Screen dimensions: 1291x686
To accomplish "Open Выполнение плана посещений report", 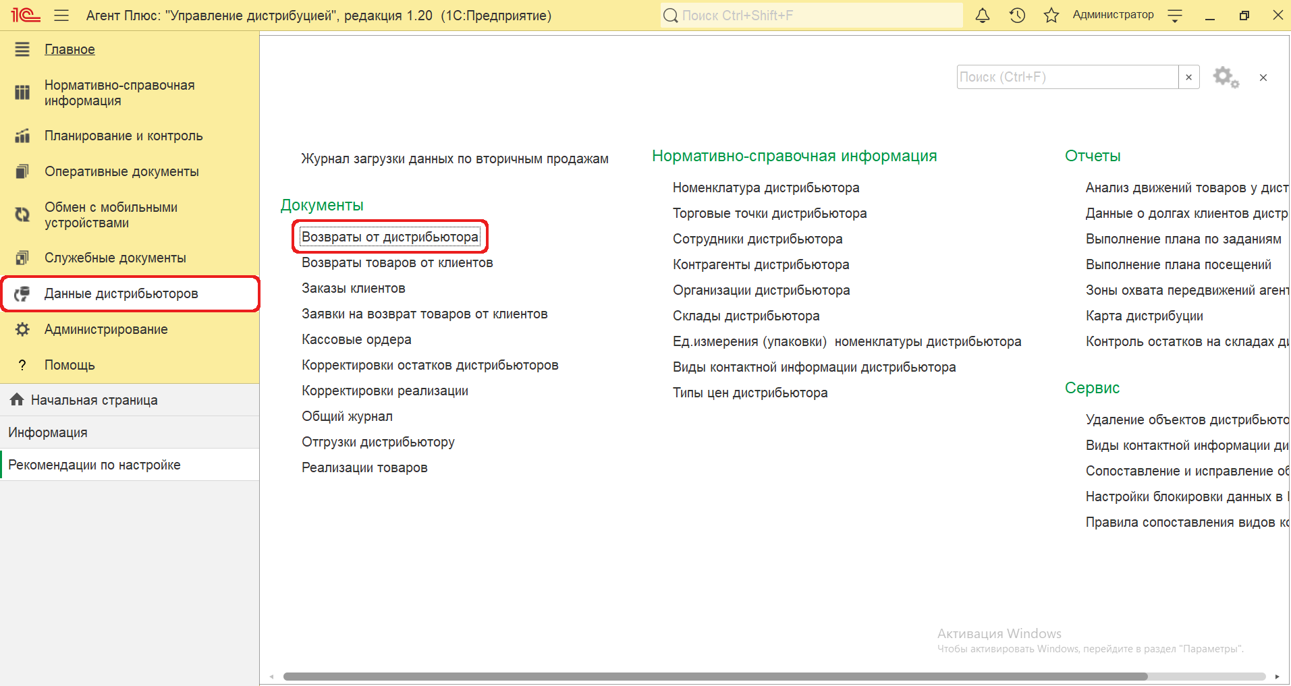I will tap(1178, 264).
